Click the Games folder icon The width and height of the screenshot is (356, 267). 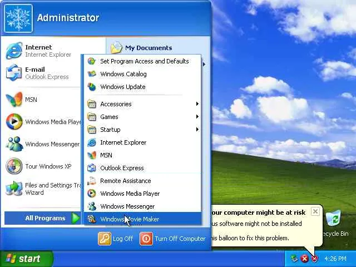91,117
